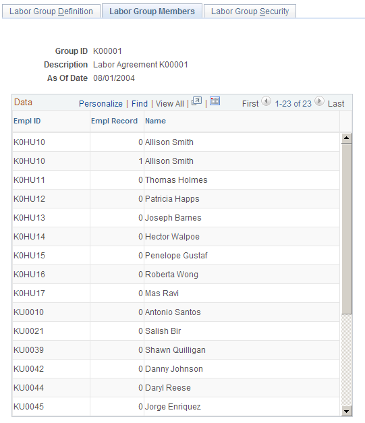Click the Find link
The height and width of the screenshot is (423, 365).
pos(140,104)
